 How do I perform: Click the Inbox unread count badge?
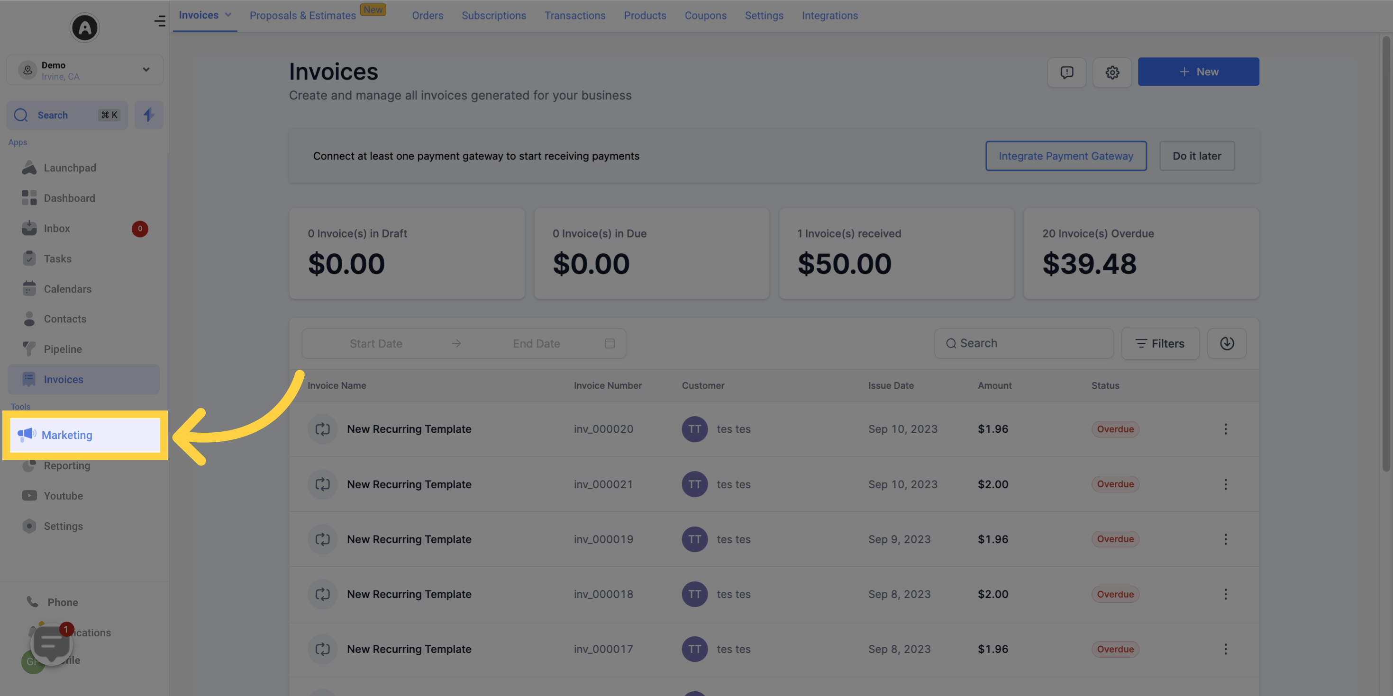click(x=139, y=229)
